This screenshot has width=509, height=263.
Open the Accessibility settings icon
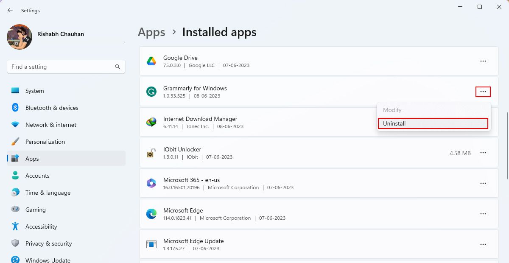16,227
